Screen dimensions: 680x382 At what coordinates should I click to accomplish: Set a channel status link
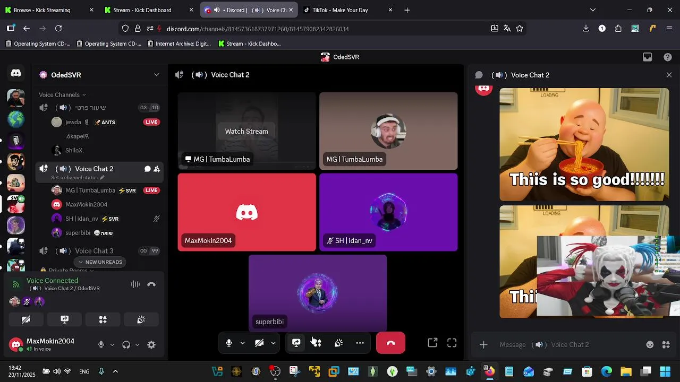tap(78, 178)
